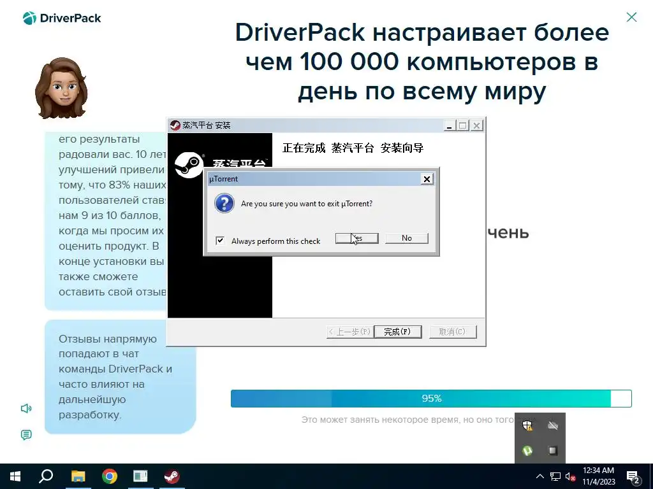Open File Explorer from the taskbar
The width and height of the screenshot is (653, 489).
pos(78,476)
